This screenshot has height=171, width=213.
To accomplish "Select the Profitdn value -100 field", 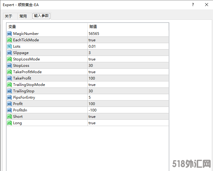I will tap(128, 110).
